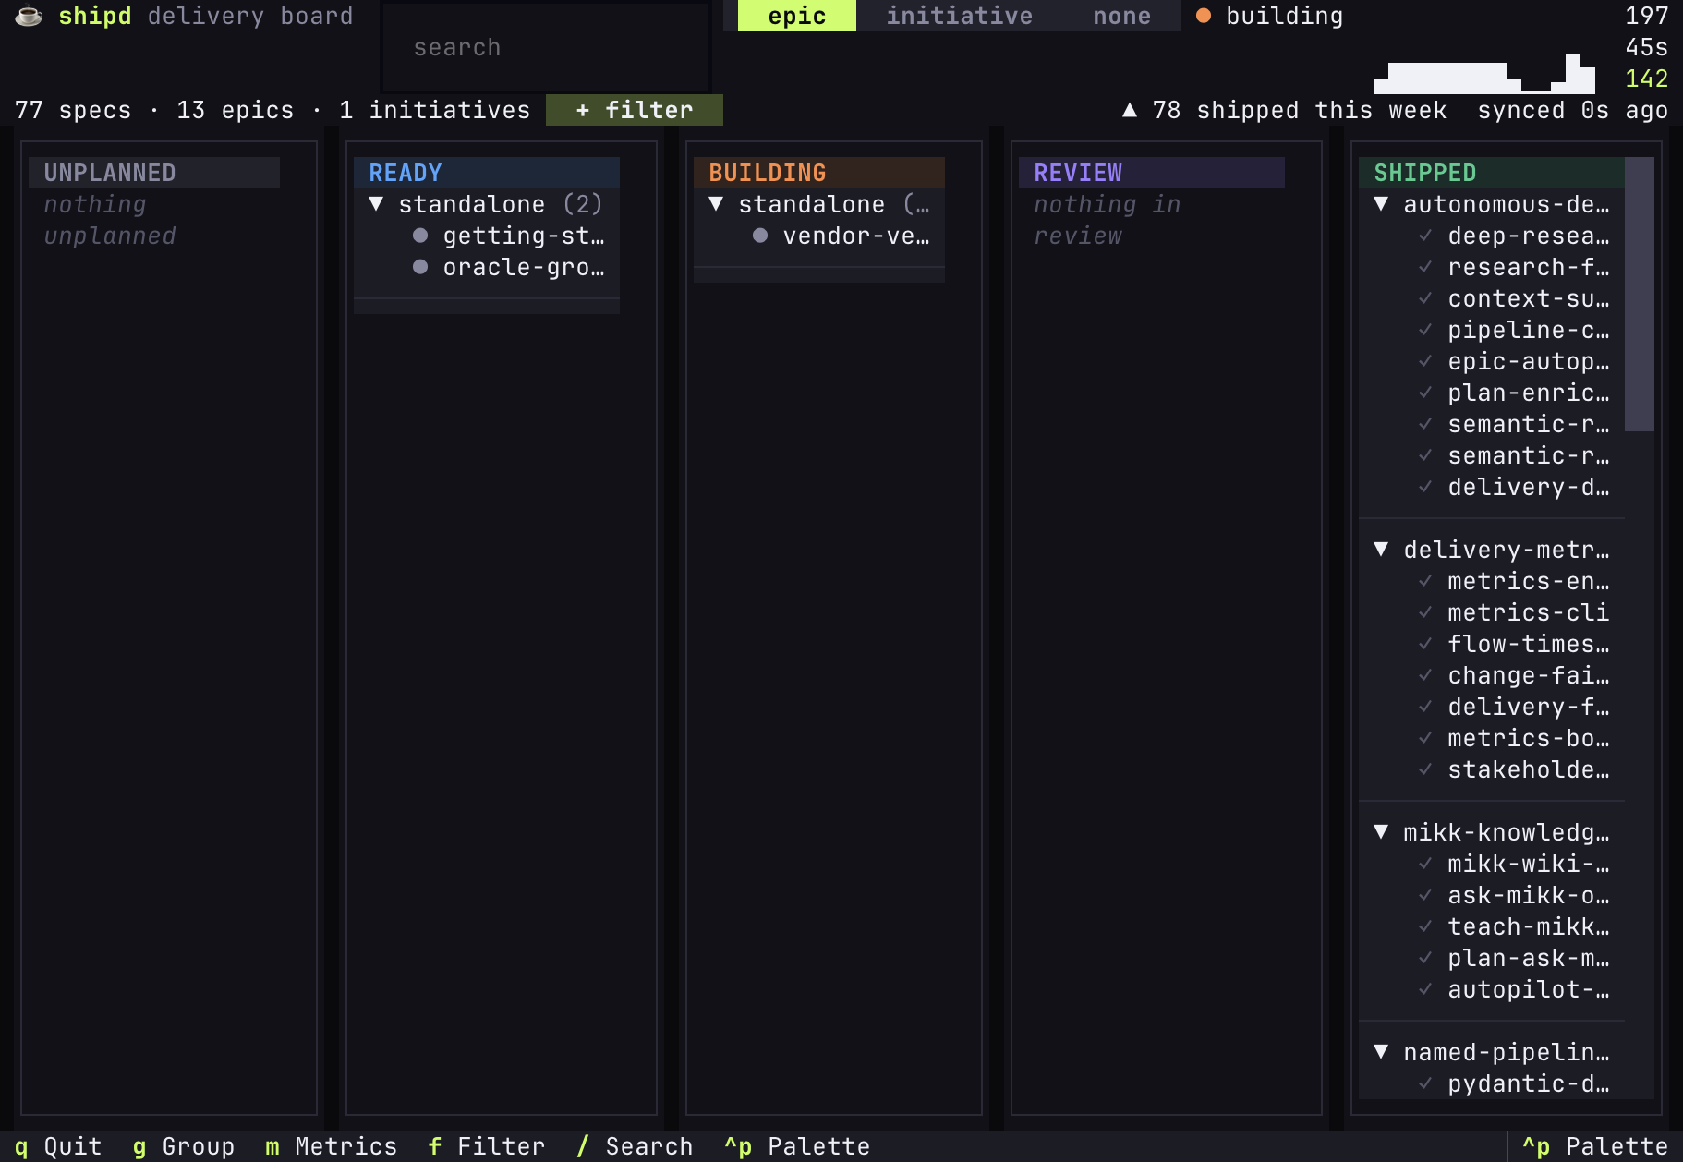This screenshot has height=1162, width=1683.
Task: Click the '77 specs' count text
Action: pos(73,110)
